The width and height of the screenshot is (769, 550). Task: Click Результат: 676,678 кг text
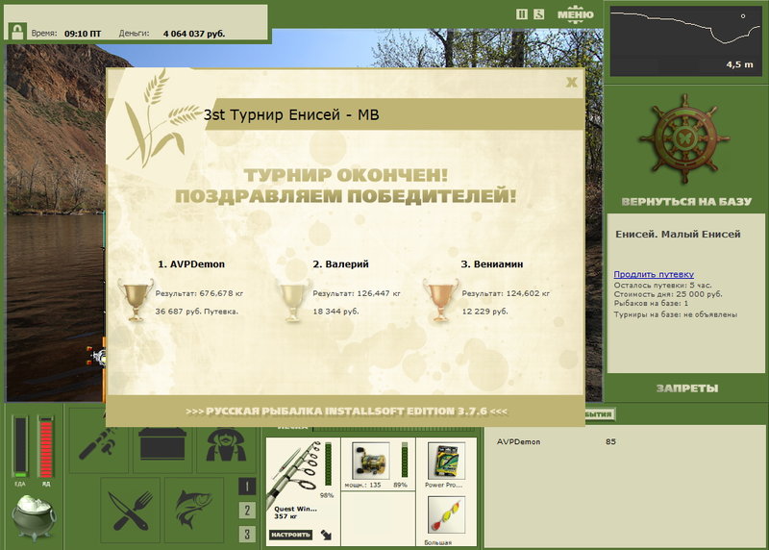click(199, 293)
